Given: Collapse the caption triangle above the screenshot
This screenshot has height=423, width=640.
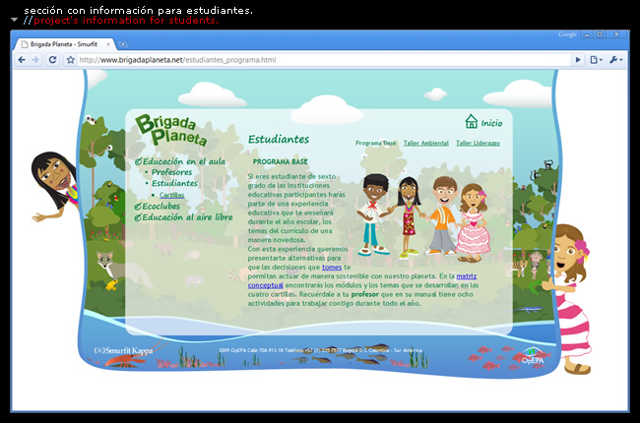Looking at the screenshot, I should (x=14, y=20).
